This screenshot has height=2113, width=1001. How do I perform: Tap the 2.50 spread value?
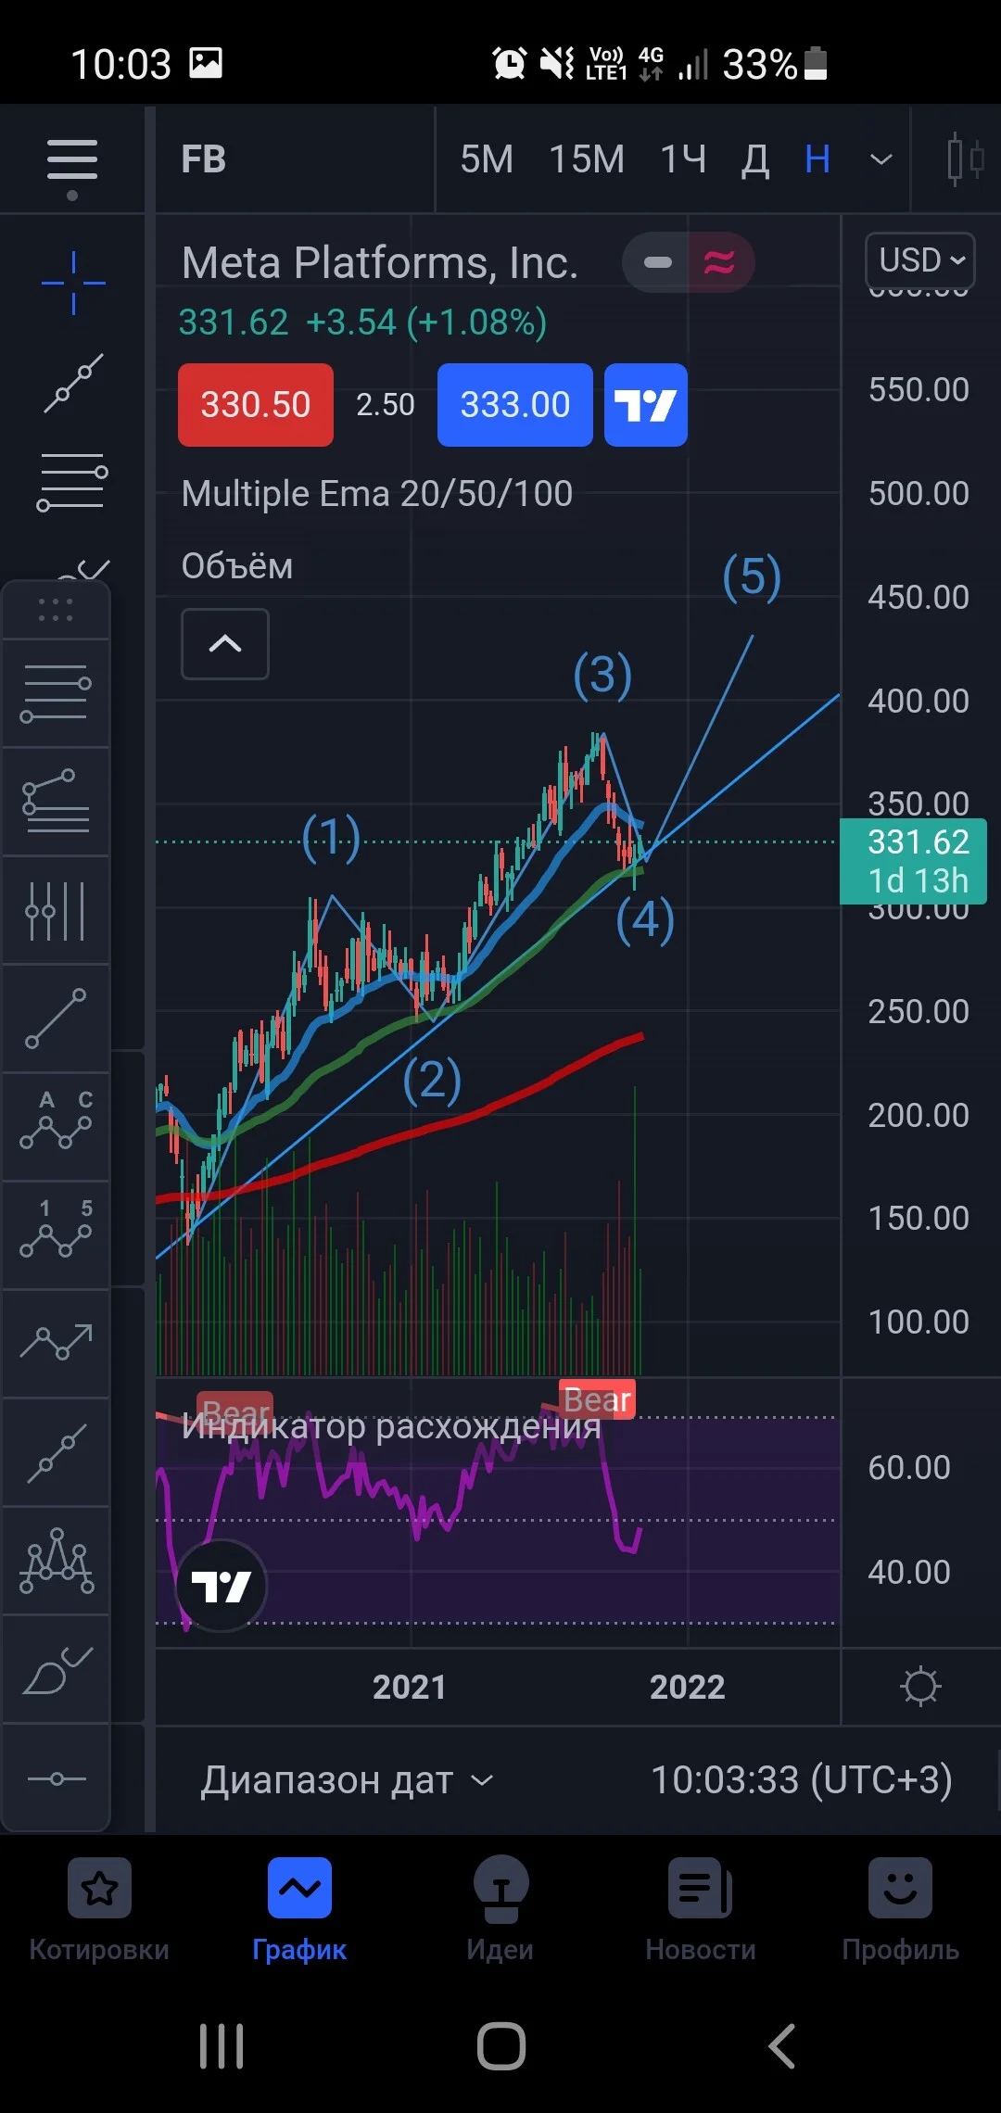pos(386,405)
